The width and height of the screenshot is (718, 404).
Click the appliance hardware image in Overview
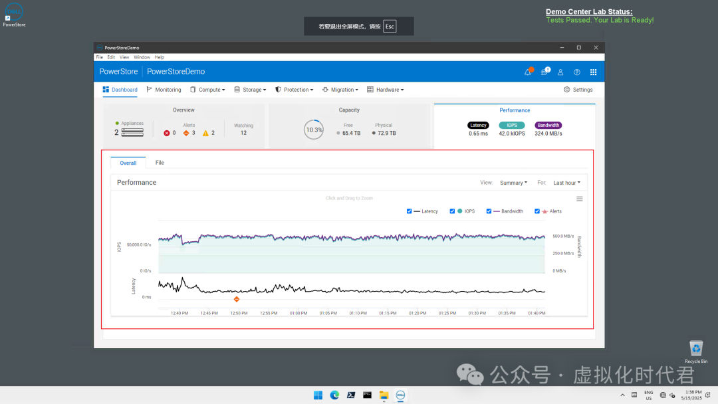point(132,133)
